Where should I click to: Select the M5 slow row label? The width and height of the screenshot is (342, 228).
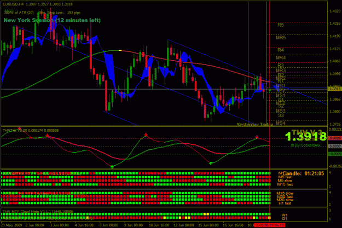coord(285,180)
